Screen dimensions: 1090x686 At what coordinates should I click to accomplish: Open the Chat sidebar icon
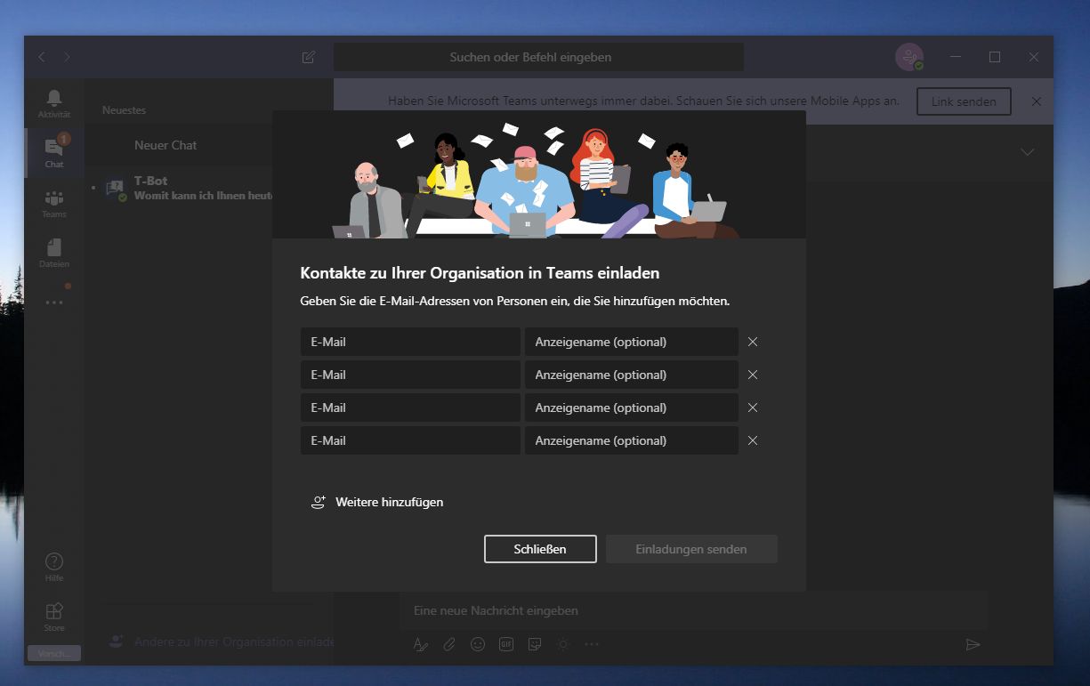54,151
